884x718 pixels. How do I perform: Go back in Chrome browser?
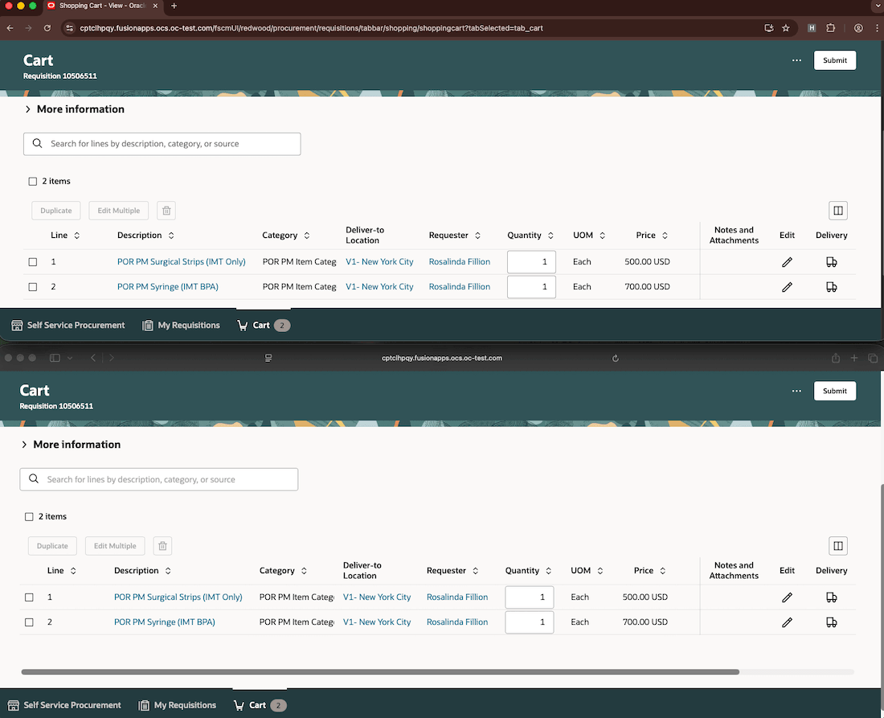point(10,28)
